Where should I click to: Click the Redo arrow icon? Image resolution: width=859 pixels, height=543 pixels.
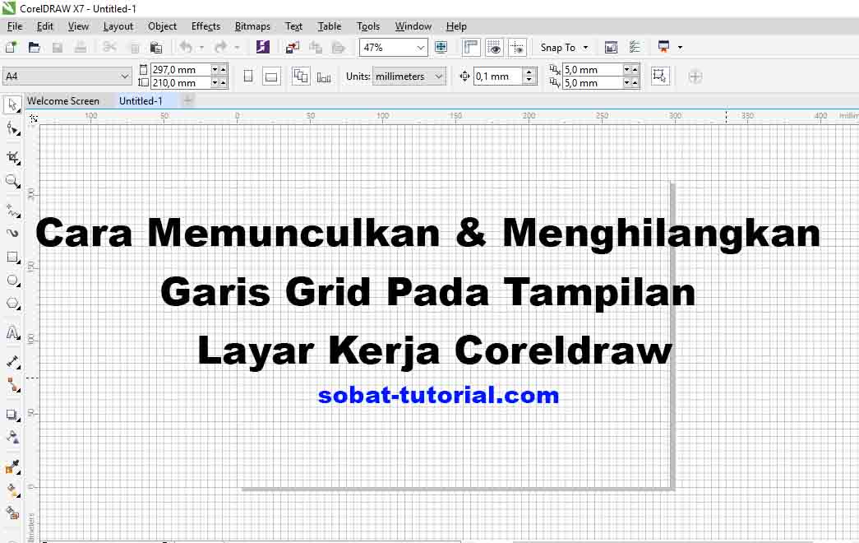click(221, 47)
